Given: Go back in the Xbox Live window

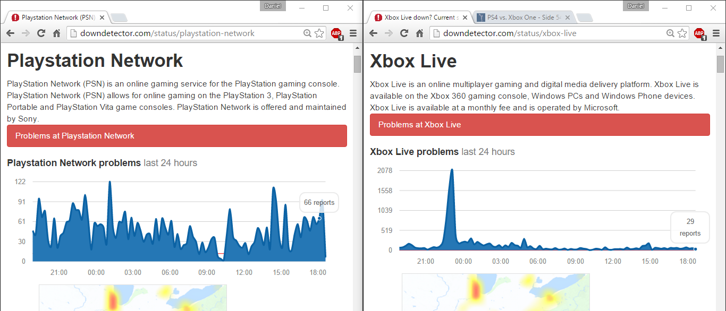Looking at the screenshot, I should (x=373, y=33).
